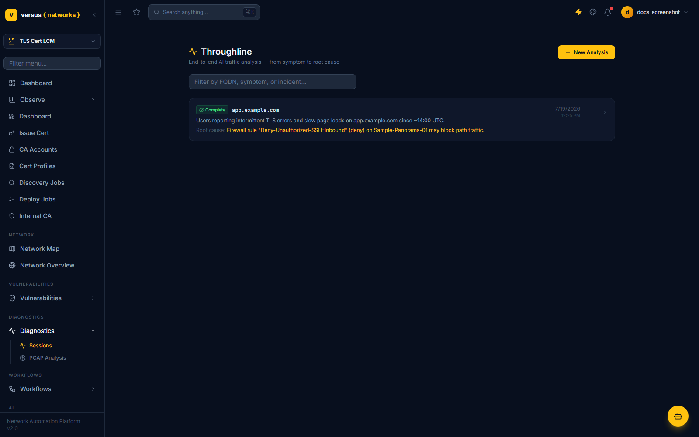Open Internal CA
Viewport: 699px width, 437px height.
point(52,216)
